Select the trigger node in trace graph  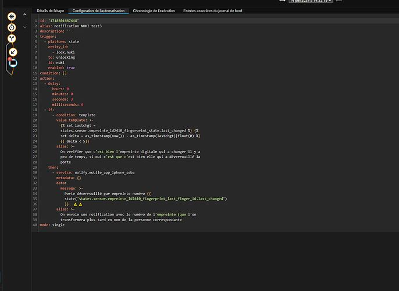(x=12, y=16)
